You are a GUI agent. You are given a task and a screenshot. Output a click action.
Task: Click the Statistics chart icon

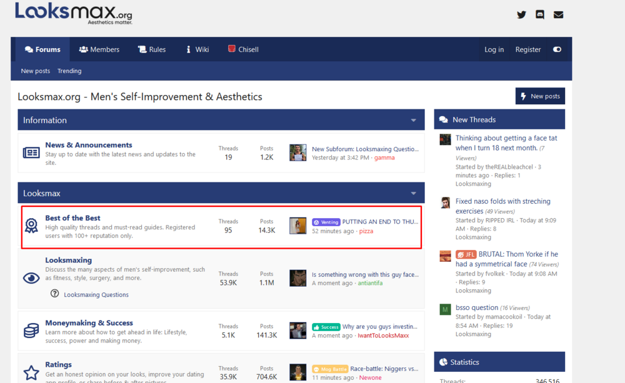[x=444, y=361]
